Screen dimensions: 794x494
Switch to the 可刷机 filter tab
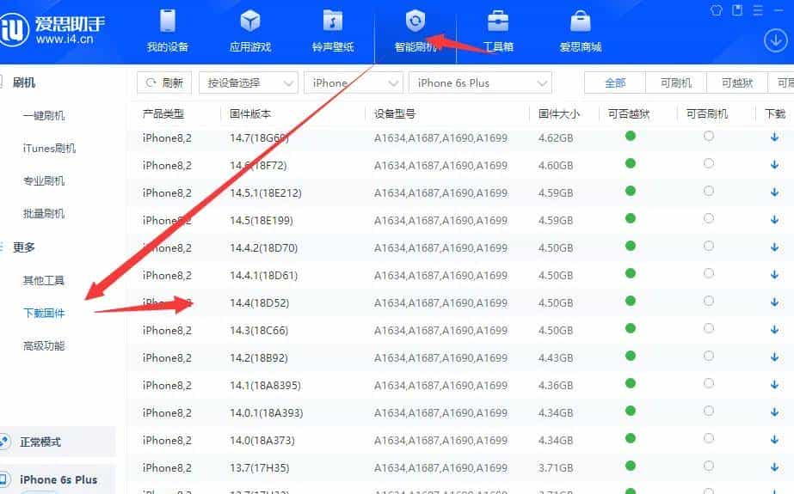pyautogui.click(x=676, y=83)
